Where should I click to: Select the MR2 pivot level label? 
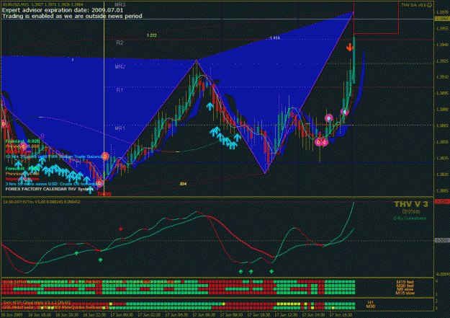click(120, 67)
